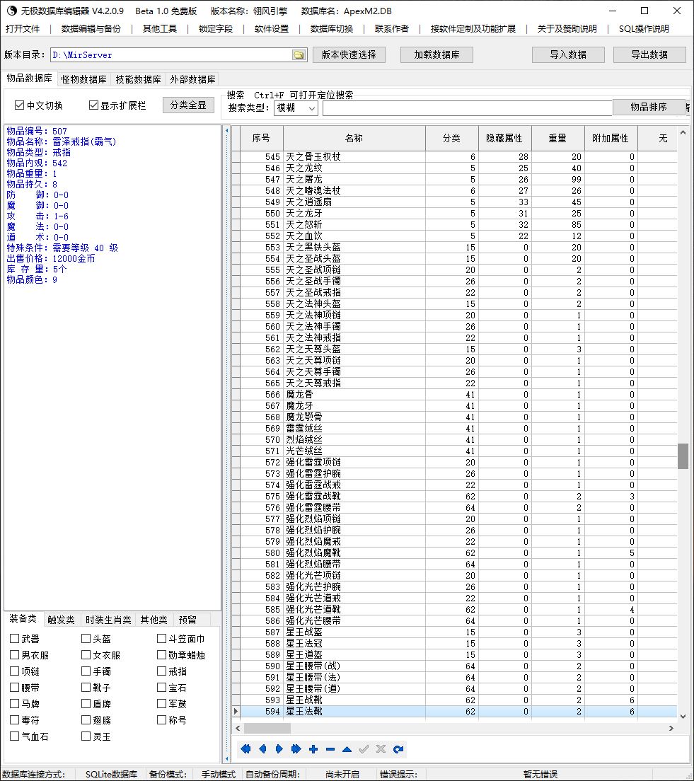
Task: Click 隐藏属性 column header
Action: pyautogui.click(x=504, y=138)
